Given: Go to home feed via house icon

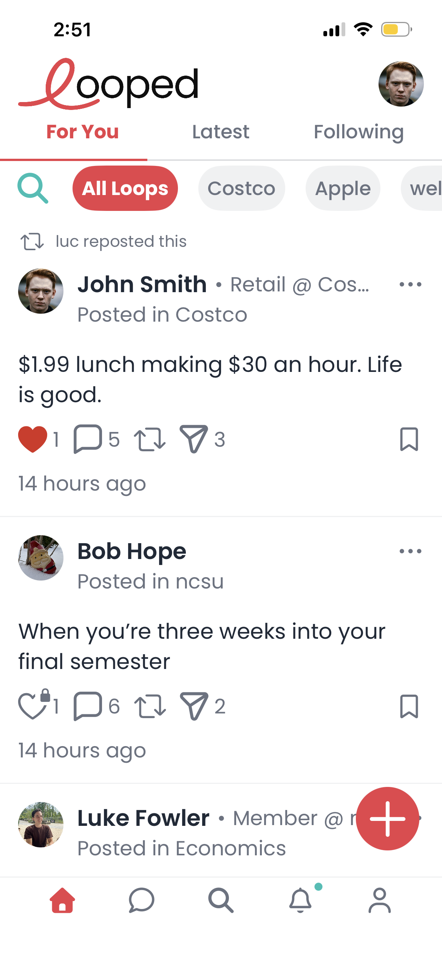Looking at the screenshot, I should 62,900.
